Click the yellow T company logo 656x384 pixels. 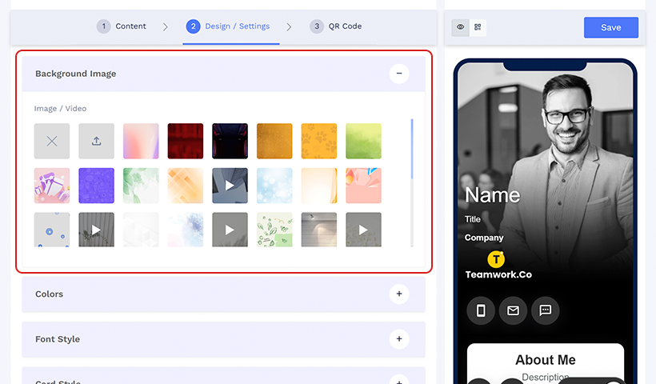click(x=496, y=259)
